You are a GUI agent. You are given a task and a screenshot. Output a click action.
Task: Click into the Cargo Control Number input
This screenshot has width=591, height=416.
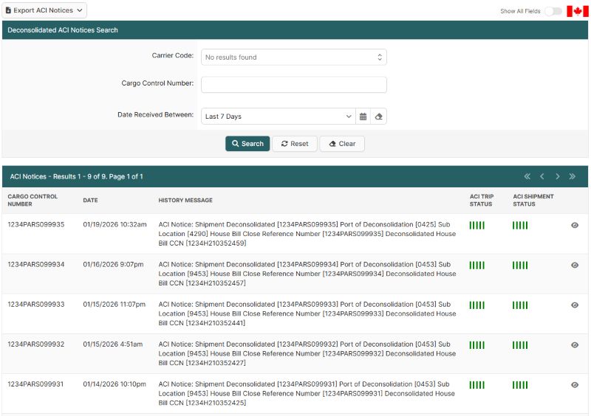pyautogui.click(x=293, y=85)
